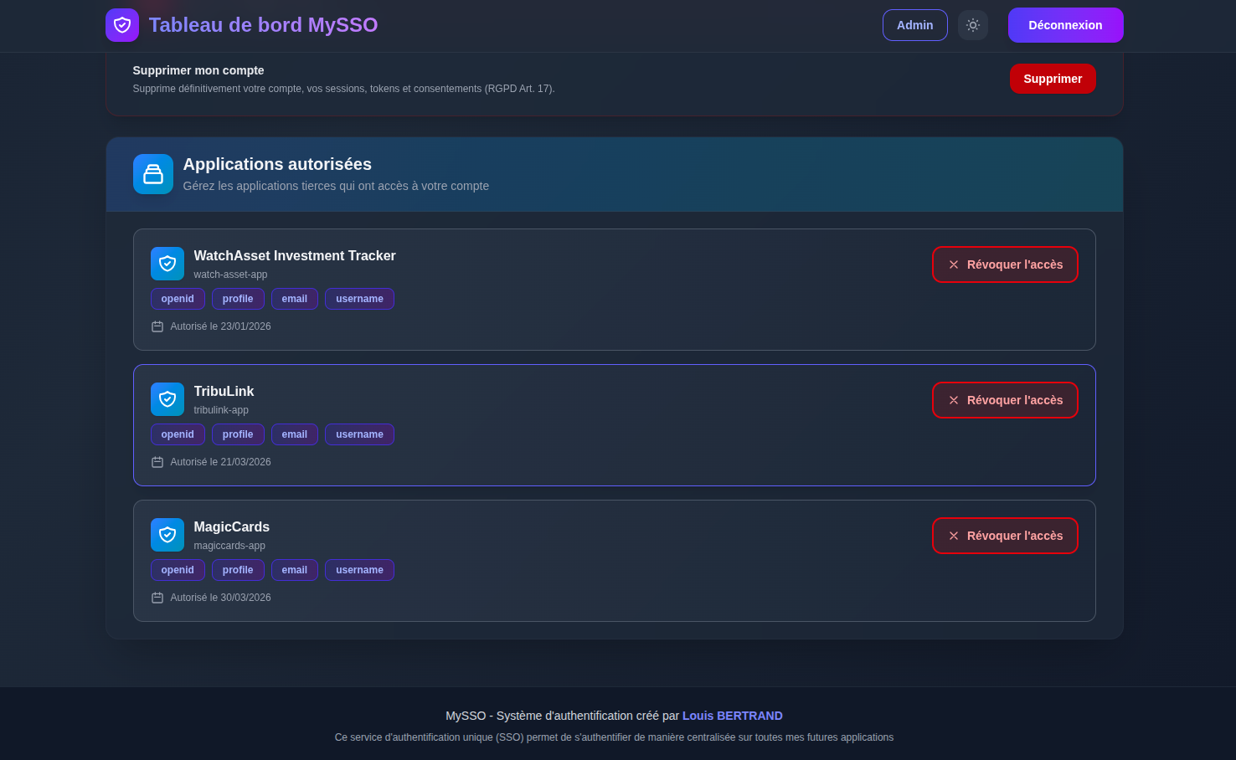
Task: Click the Autorisé le 23/01/2026 date text
Action: pos(221,326)
